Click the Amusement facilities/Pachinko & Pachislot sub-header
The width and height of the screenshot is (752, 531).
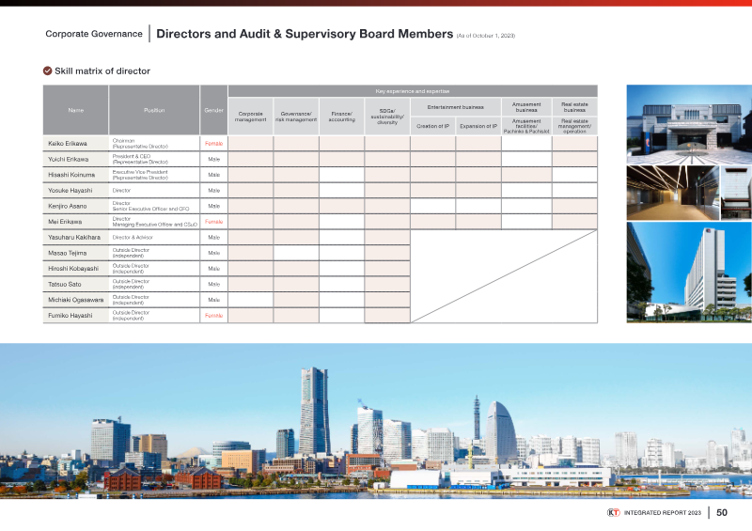point(526,126)
